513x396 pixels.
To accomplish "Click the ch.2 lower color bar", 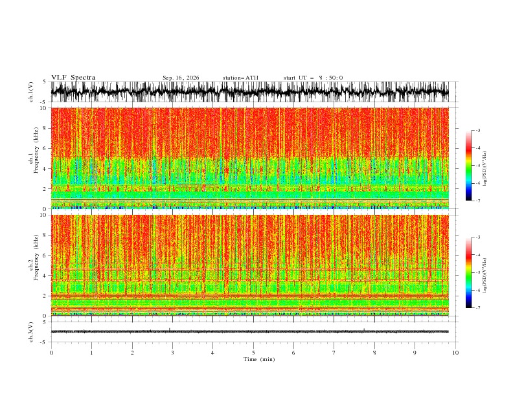I will (468, 272).
